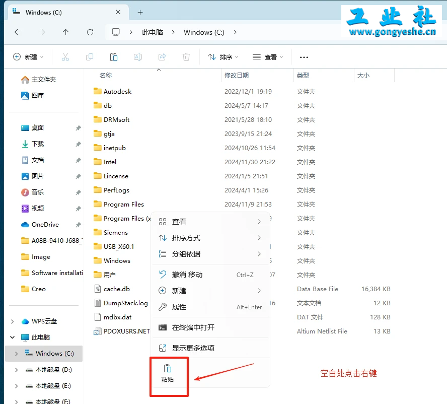Open Music (音乐) in sidebar
Image resolution: width=447 pixels, height=404 pixels.
(x=32, y=192)
